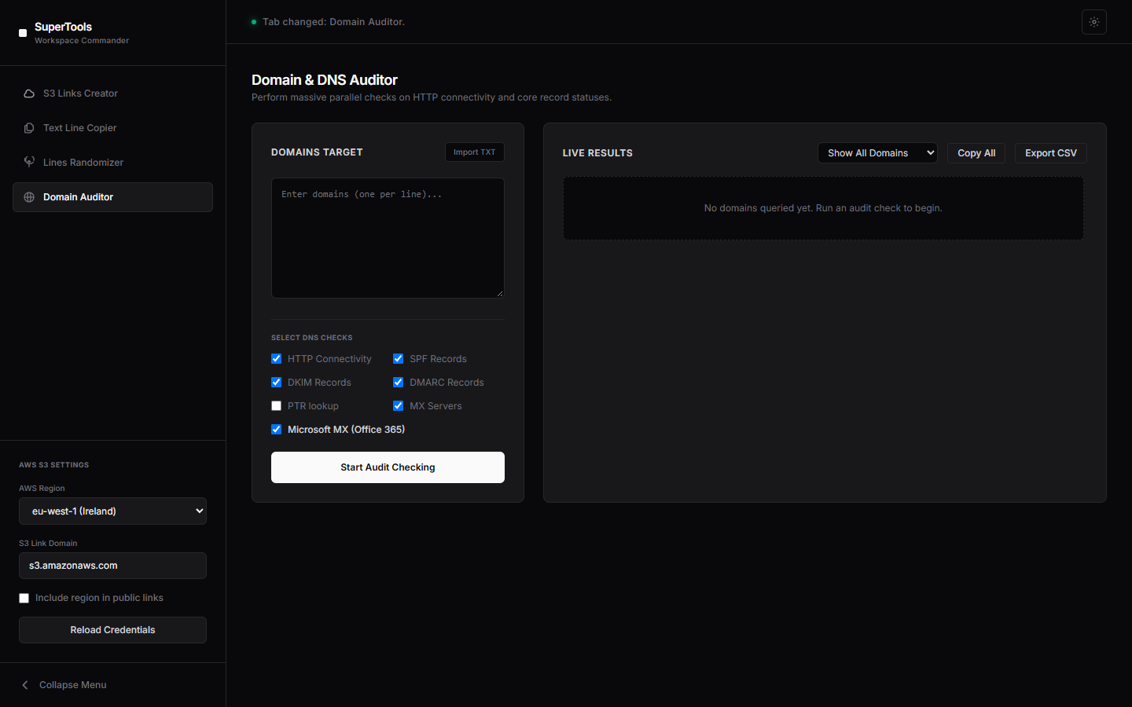Screen dimensions: 1132x707
Task: Click the 'AWS S3 SETTINGS' section label
Action: [54, 465]
